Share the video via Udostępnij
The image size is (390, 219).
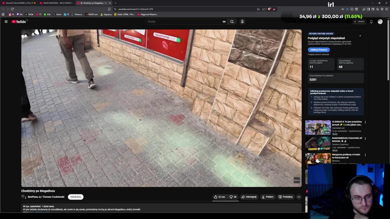249,197
